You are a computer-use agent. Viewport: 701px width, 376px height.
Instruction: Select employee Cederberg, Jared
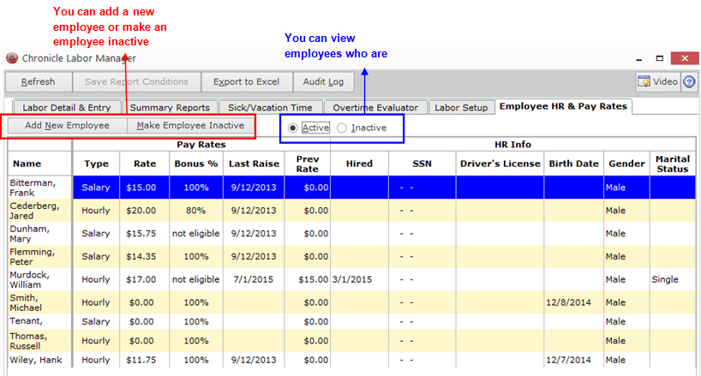click(x=39, y=211)
